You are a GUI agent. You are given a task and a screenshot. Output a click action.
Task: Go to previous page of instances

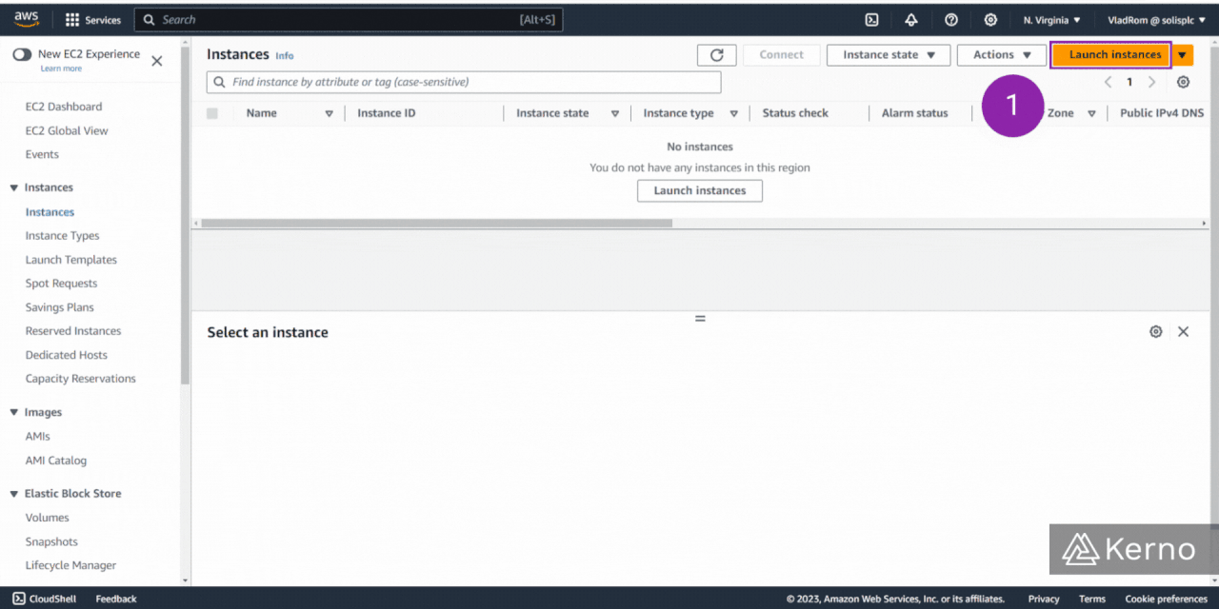(1108, 82)
